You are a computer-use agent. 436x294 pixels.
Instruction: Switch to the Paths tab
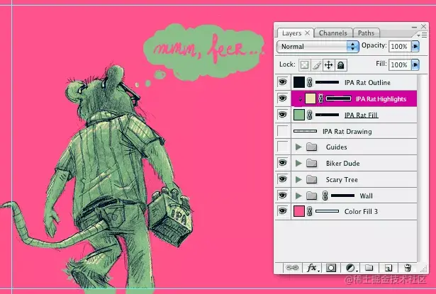(366, 33)
